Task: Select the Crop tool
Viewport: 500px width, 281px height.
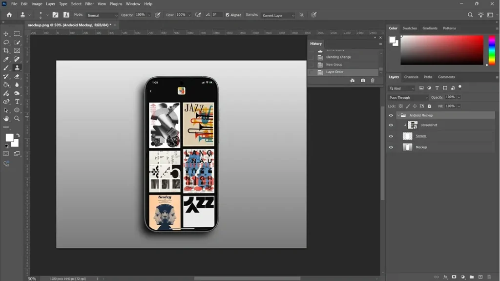Action: pos(6,50)
